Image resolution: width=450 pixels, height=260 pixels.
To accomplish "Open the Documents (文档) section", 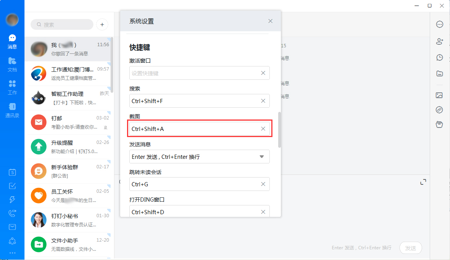I will [x=12, y=64].
